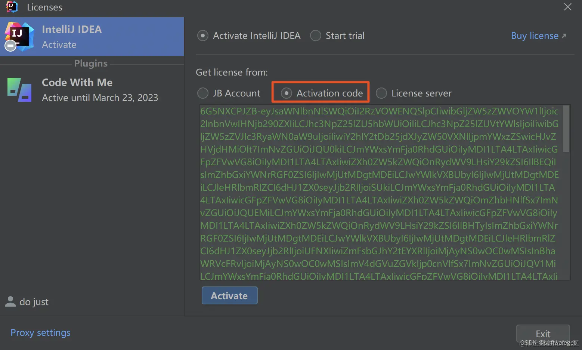The image size is (582, 350).
Task: Open the Proxy settings link
Action: click(x=40, y=333)
